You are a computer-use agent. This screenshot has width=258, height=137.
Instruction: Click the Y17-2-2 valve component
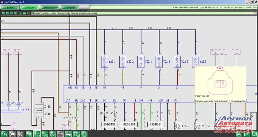[x=197, y=126]
